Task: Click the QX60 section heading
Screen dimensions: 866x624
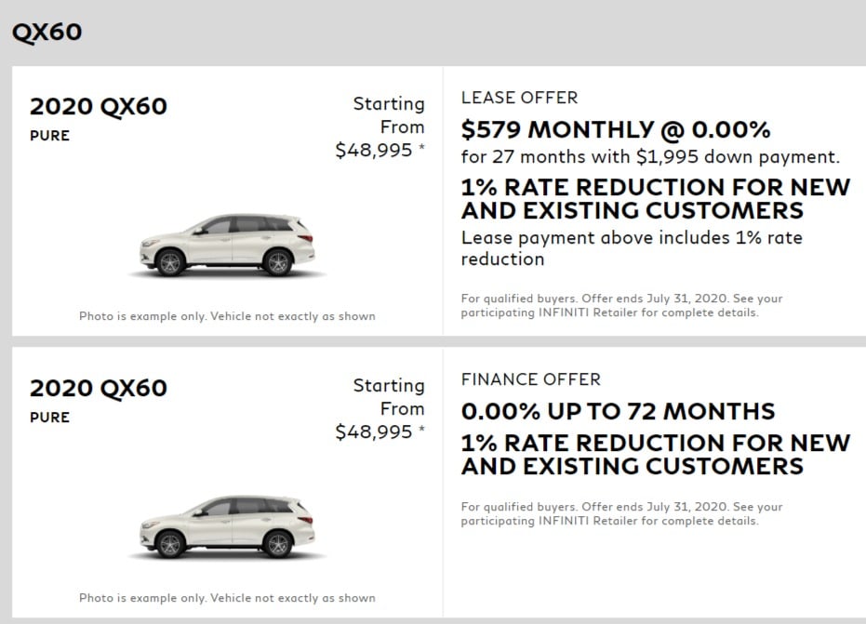Action: [x=47, y=32]
